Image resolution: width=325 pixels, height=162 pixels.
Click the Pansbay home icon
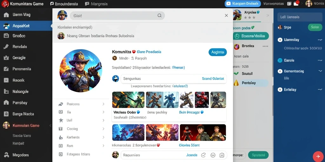(6, 103)
